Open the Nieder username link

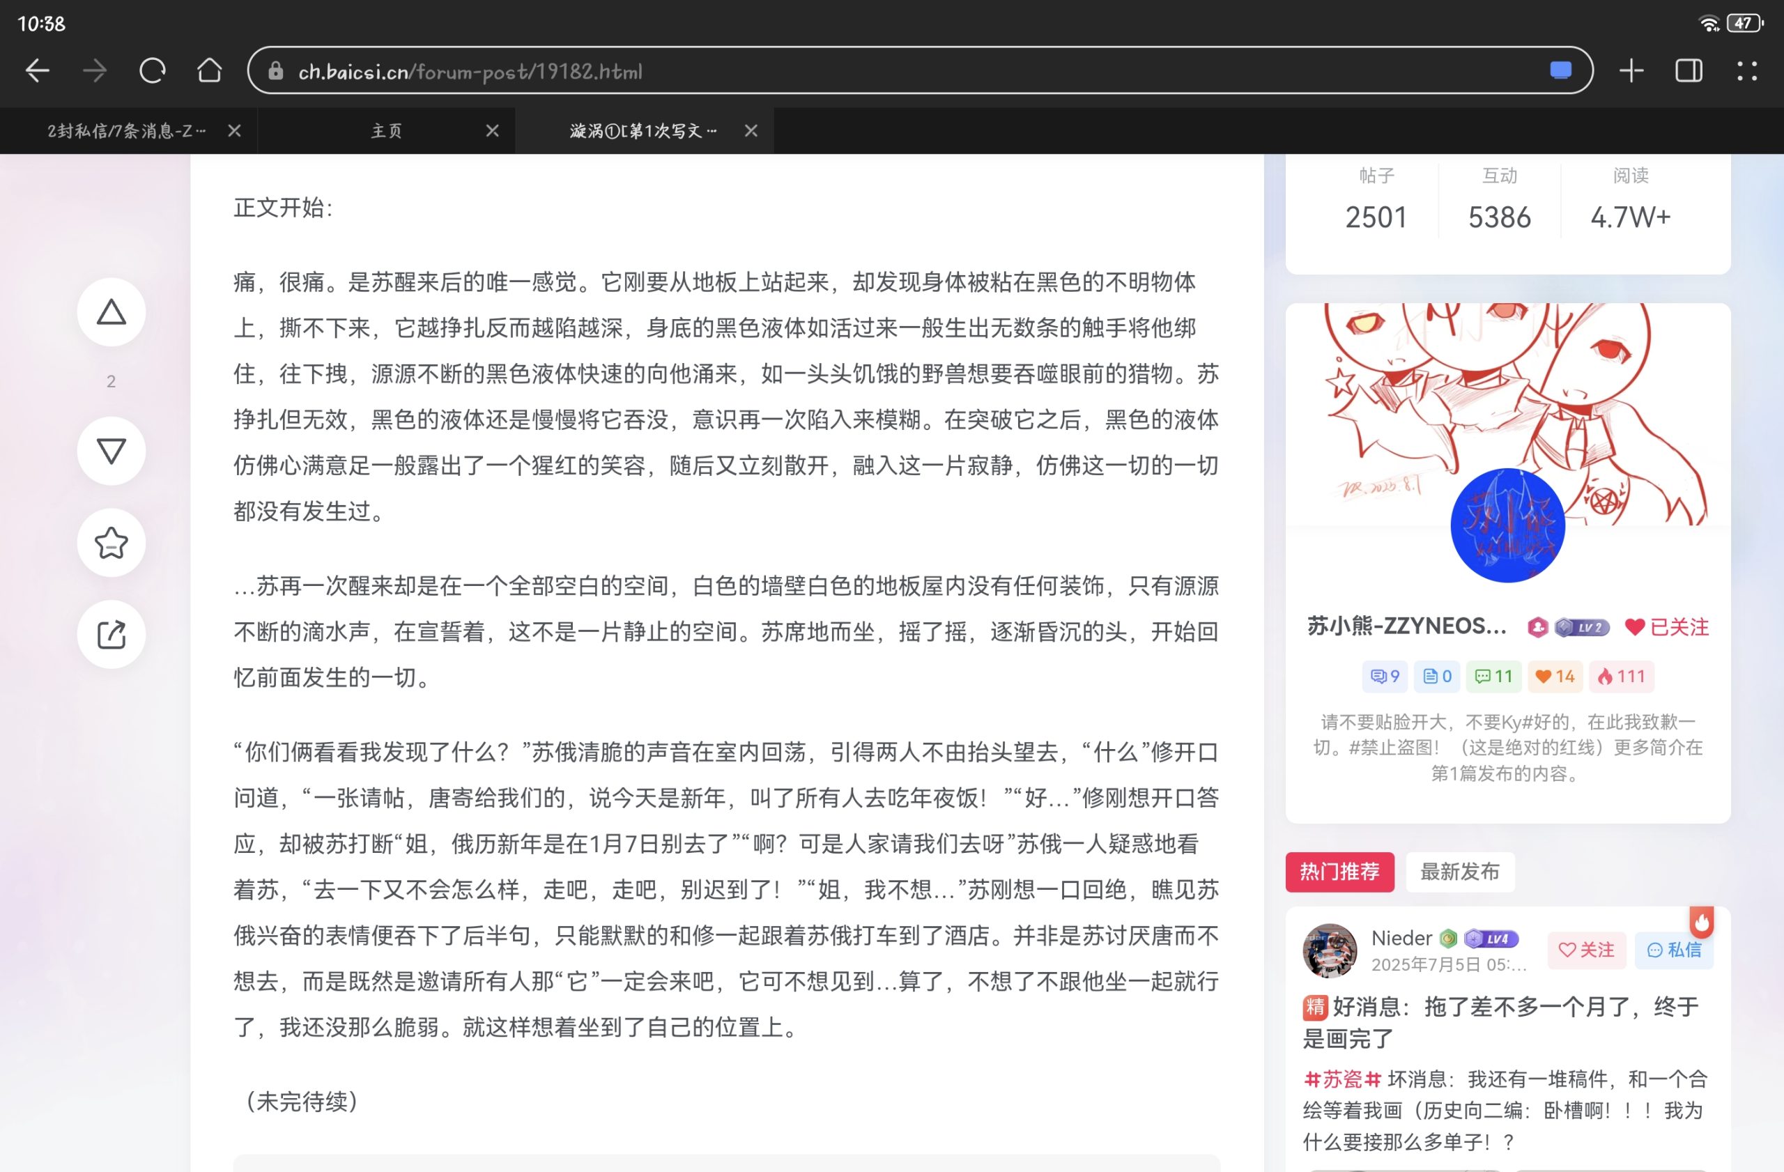1401,938
